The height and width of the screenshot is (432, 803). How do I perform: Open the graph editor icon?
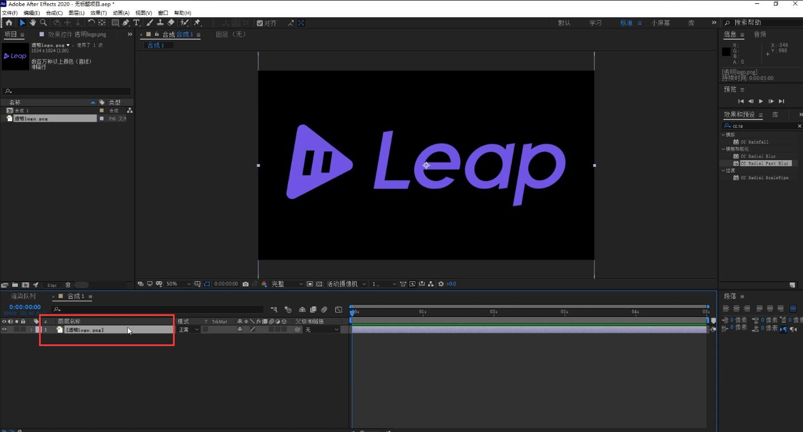click(339, 309)
